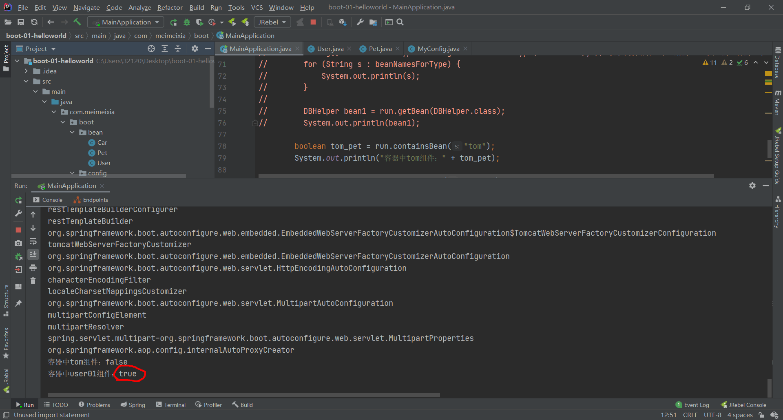Open the JRebel dropdown in toolbar
The height and width of the screenshot is (420, 783).
(272, 22)
